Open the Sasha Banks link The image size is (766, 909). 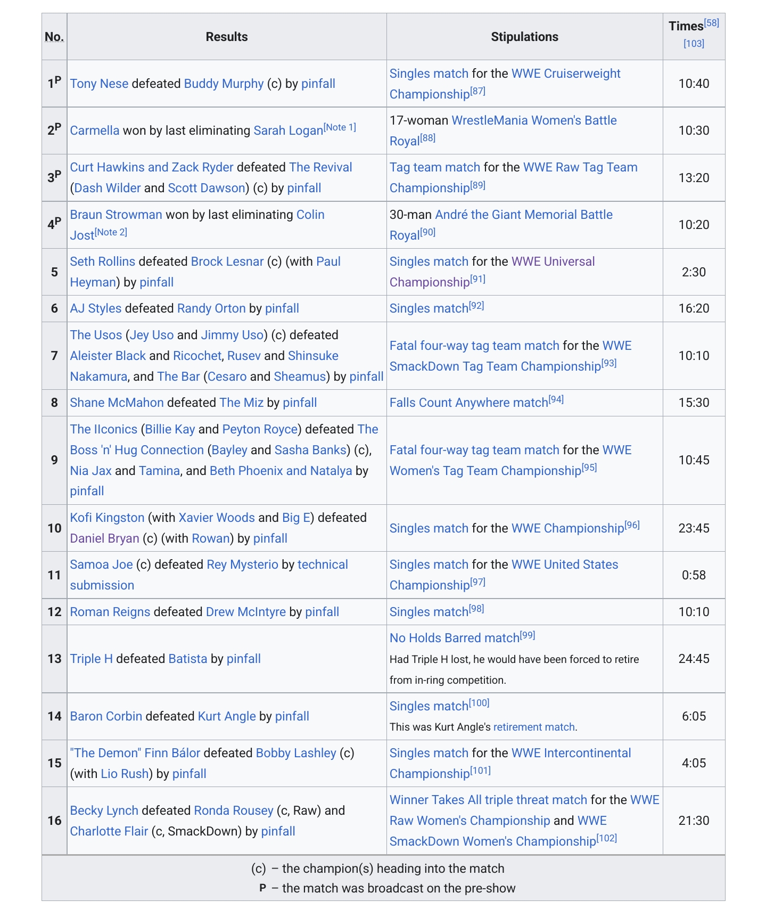310,450
